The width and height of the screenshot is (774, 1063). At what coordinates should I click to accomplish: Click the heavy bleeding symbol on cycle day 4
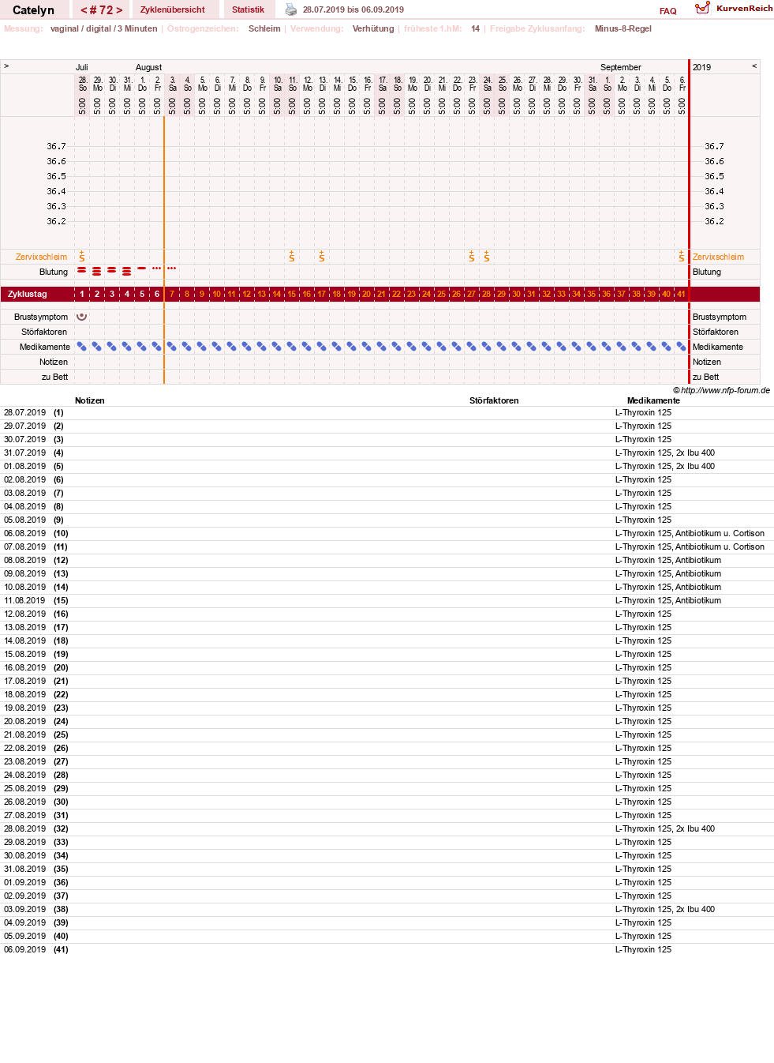coord(127,271)
